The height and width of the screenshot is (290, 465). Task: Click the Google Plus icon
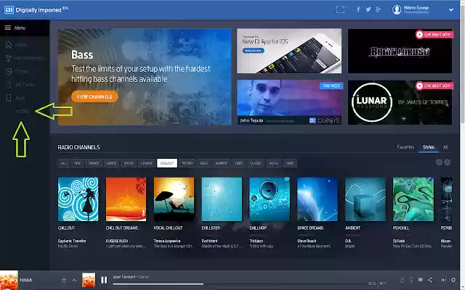[378, 9]
